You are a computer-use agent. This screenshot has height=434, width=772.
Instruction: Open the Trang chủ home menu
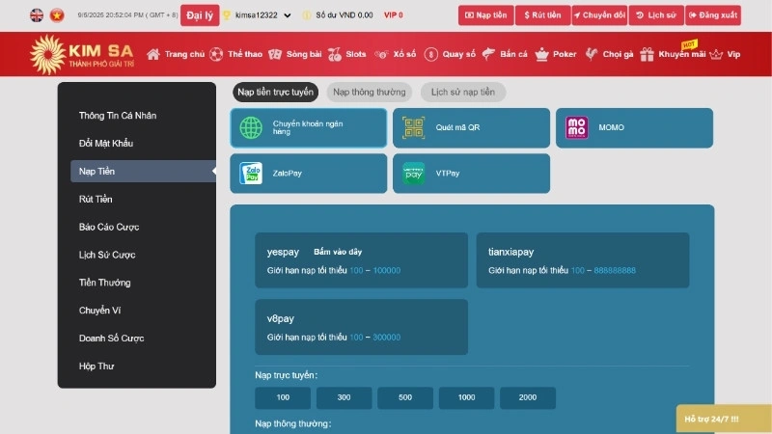coord(176,55)
